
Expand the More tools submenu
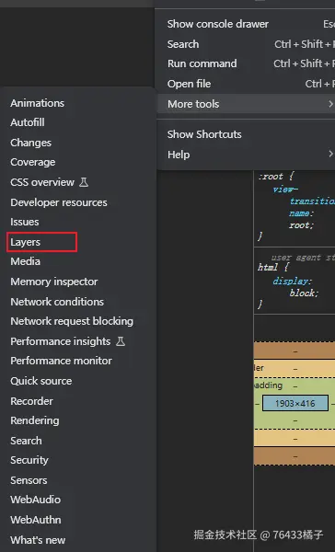coord(246,104)
